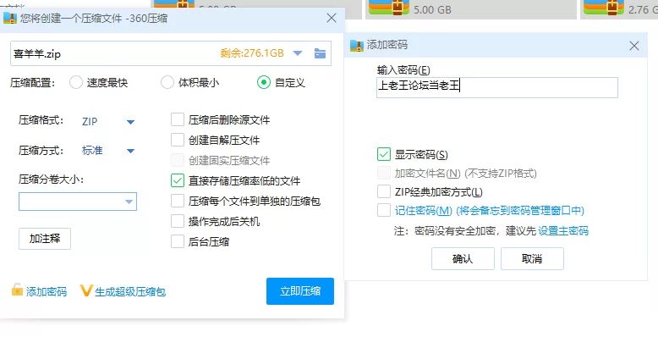This screenshot has height=337, width=658.
Task: Open the 设置主密码 link
Action: 563,230
